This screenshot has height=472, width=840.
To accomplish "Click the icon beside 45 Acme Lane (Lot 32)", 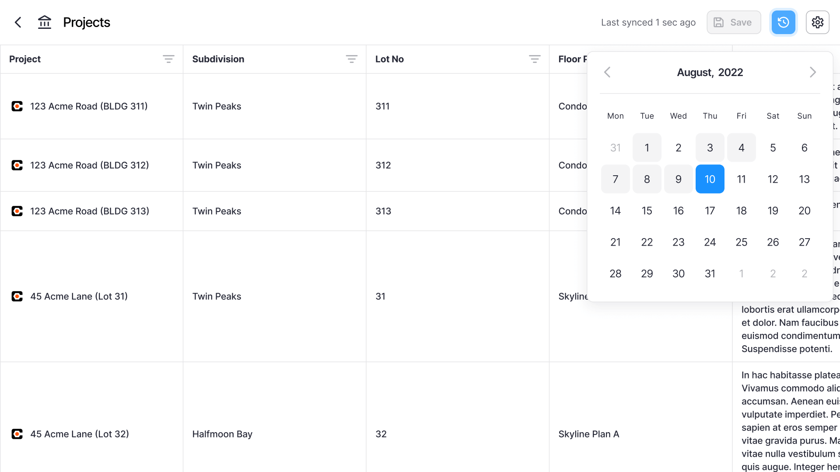I will tap(17, 434).
